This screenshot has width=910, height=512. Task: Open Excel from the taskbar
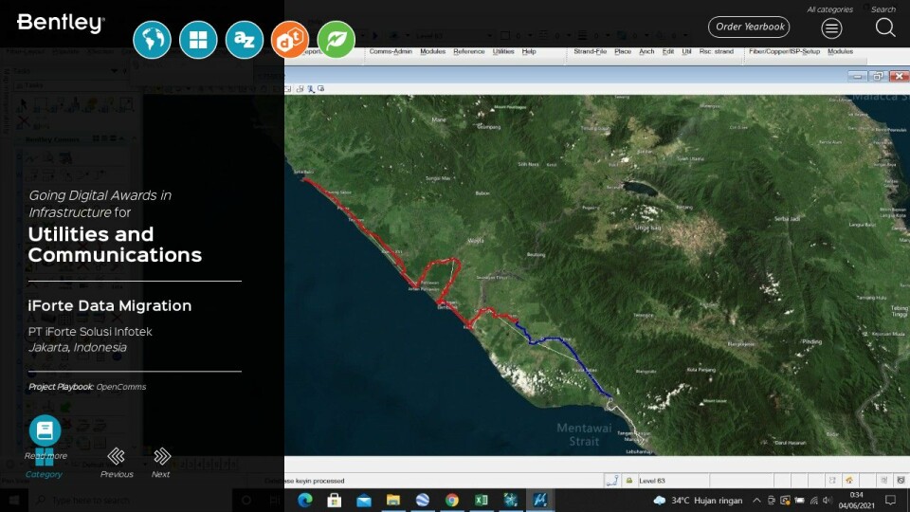[482, 500]
